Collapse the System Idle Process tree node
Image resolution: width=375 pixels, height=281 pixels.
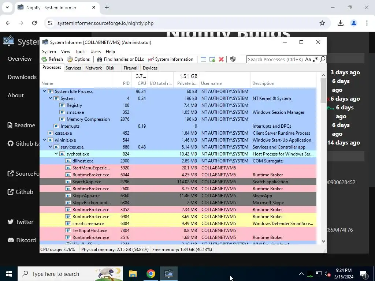click(x=44, y=91)
